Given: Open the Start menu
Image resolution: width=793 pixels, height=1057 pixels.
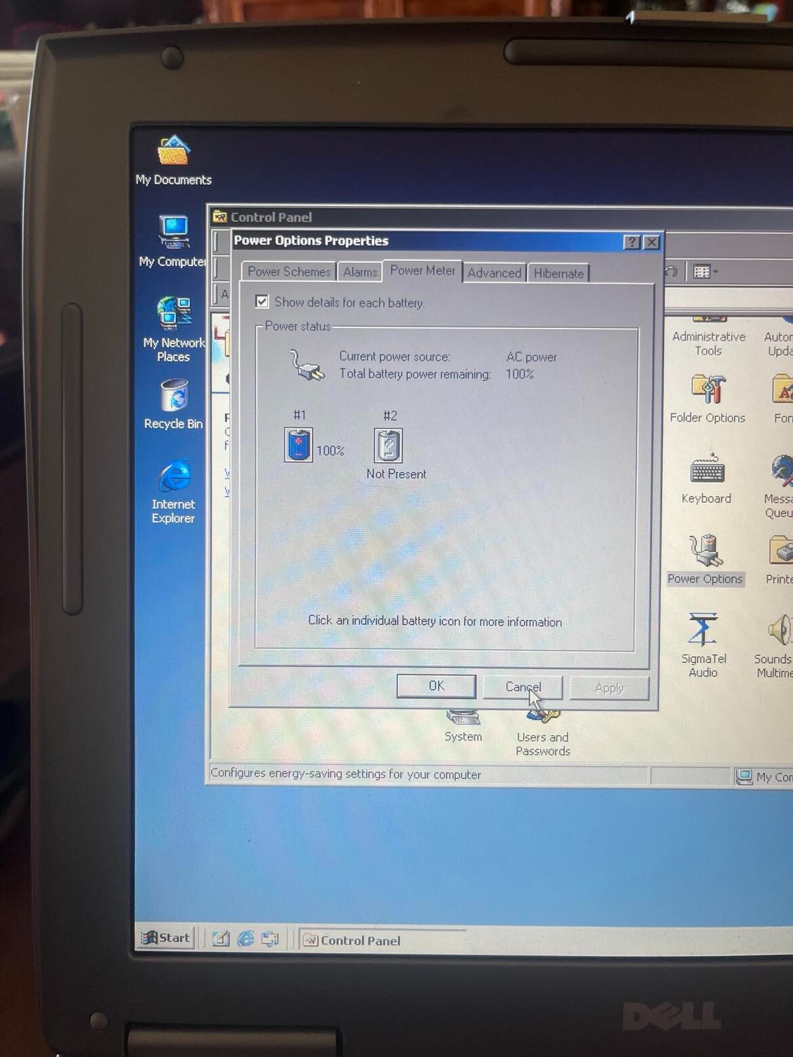Looking at the screenshot, I should (166, 938).
